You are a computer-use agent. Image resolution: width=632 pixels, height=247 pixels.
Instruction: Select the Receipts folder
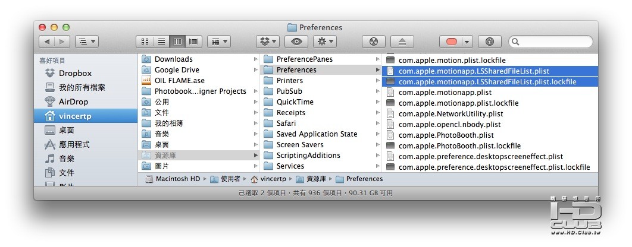tap(321, 113)
